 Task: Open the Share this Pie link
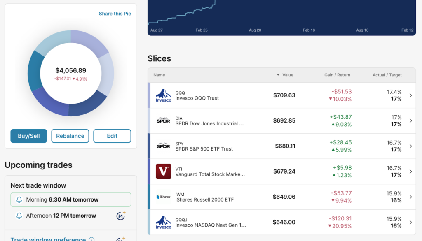(115, 14)
